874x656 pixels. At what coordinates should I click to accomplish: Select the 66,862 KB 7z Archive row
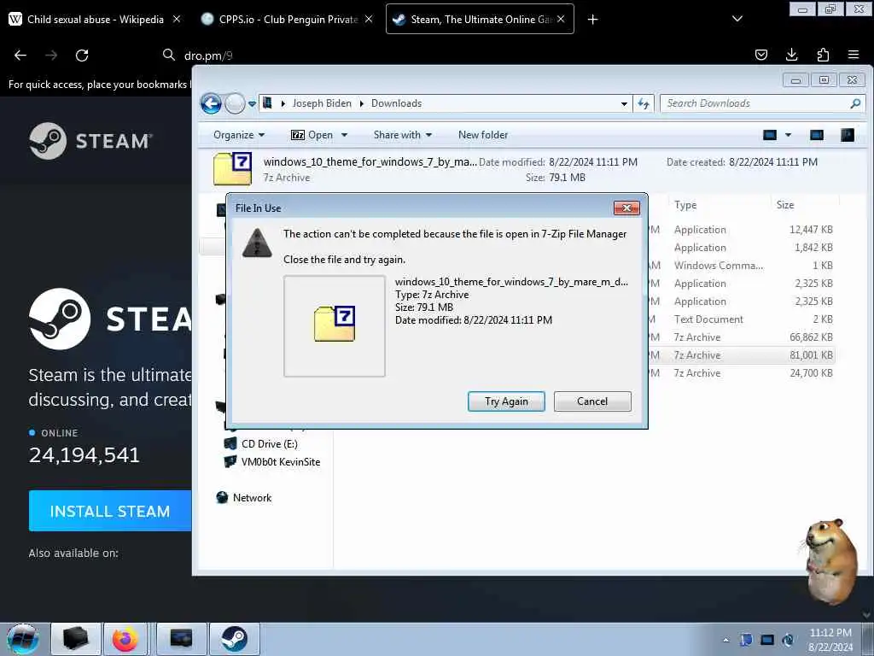(x=742, y=337)
